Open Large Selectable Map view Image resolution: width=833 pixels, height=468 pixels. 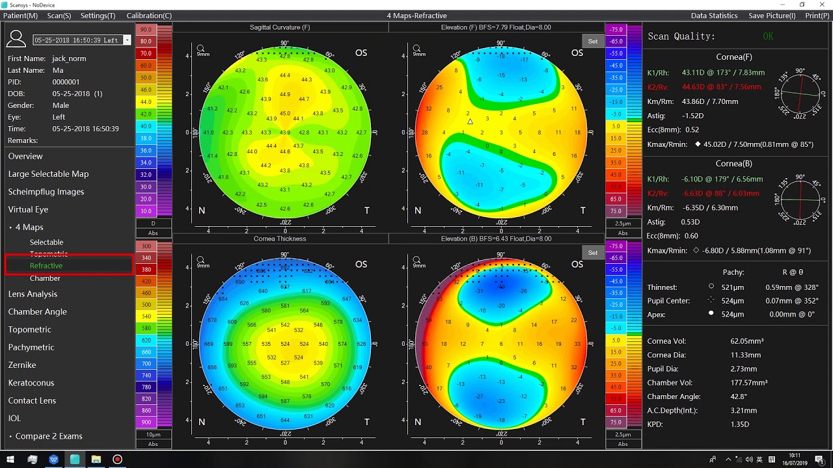pyautogui.click(x=48, y=174)
